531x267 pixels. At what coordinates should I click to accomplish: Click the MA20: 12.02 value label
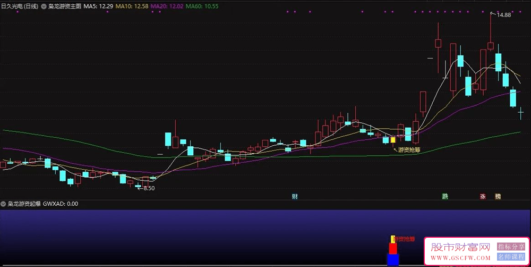tap(167, 6)
